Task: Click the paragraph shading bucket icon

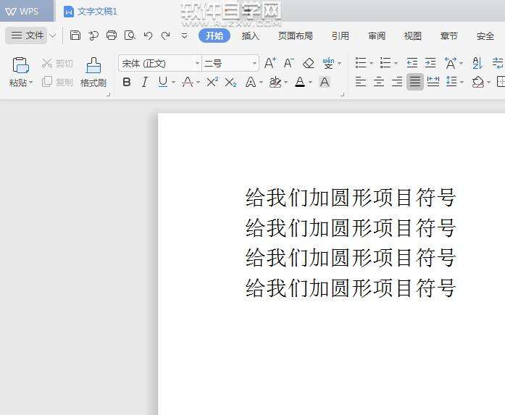Action: 478,82
